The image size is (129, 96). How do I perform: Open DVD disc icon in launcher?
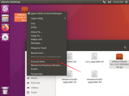(x=5, y=37)
